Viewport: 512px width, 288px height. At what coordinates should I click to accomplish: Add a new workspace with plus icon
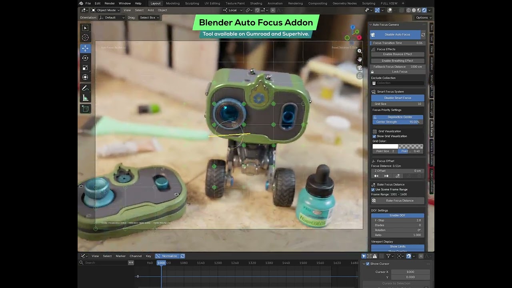pyautogui.click(x=403, y=3)
